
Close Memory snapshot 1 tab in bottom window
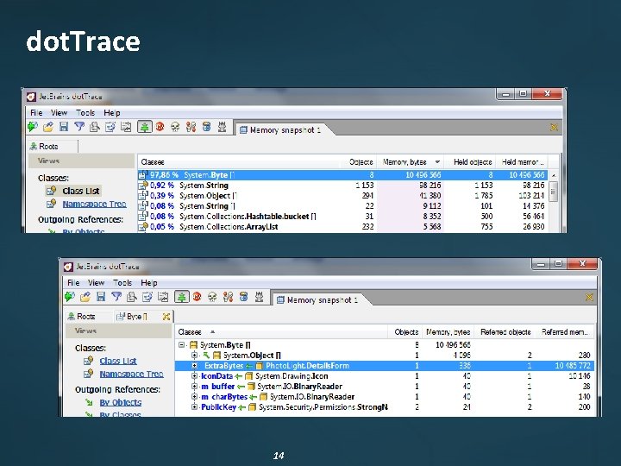click(589, 297)
